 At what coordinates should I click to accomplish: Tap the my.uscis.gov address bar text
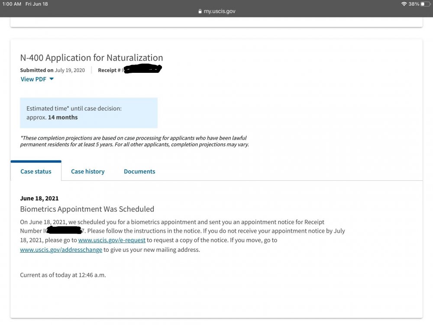pos(220,12)
